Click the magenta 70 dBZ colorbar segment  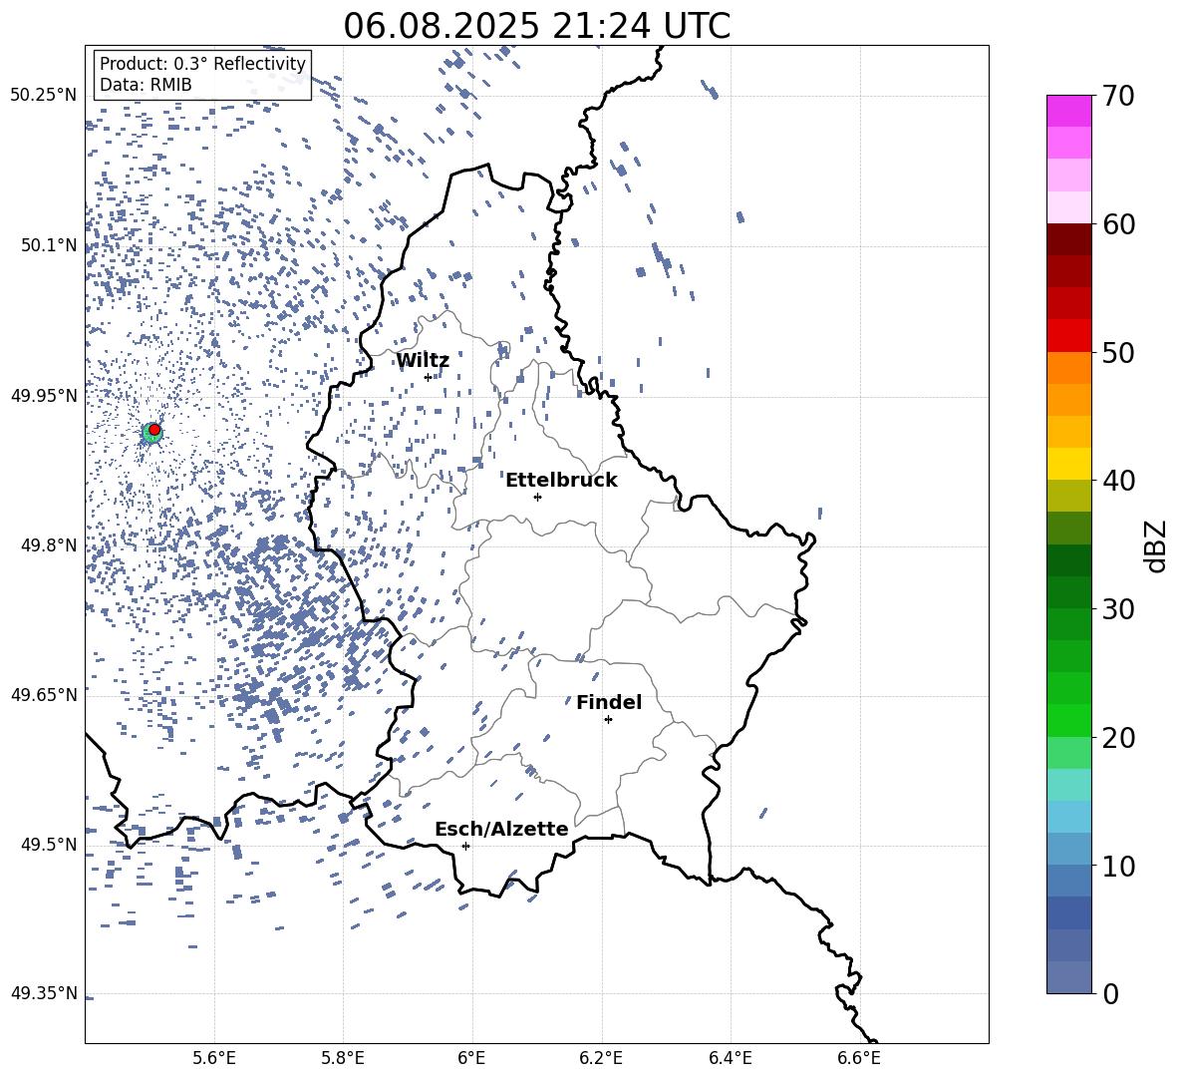tap(1069, 111)
